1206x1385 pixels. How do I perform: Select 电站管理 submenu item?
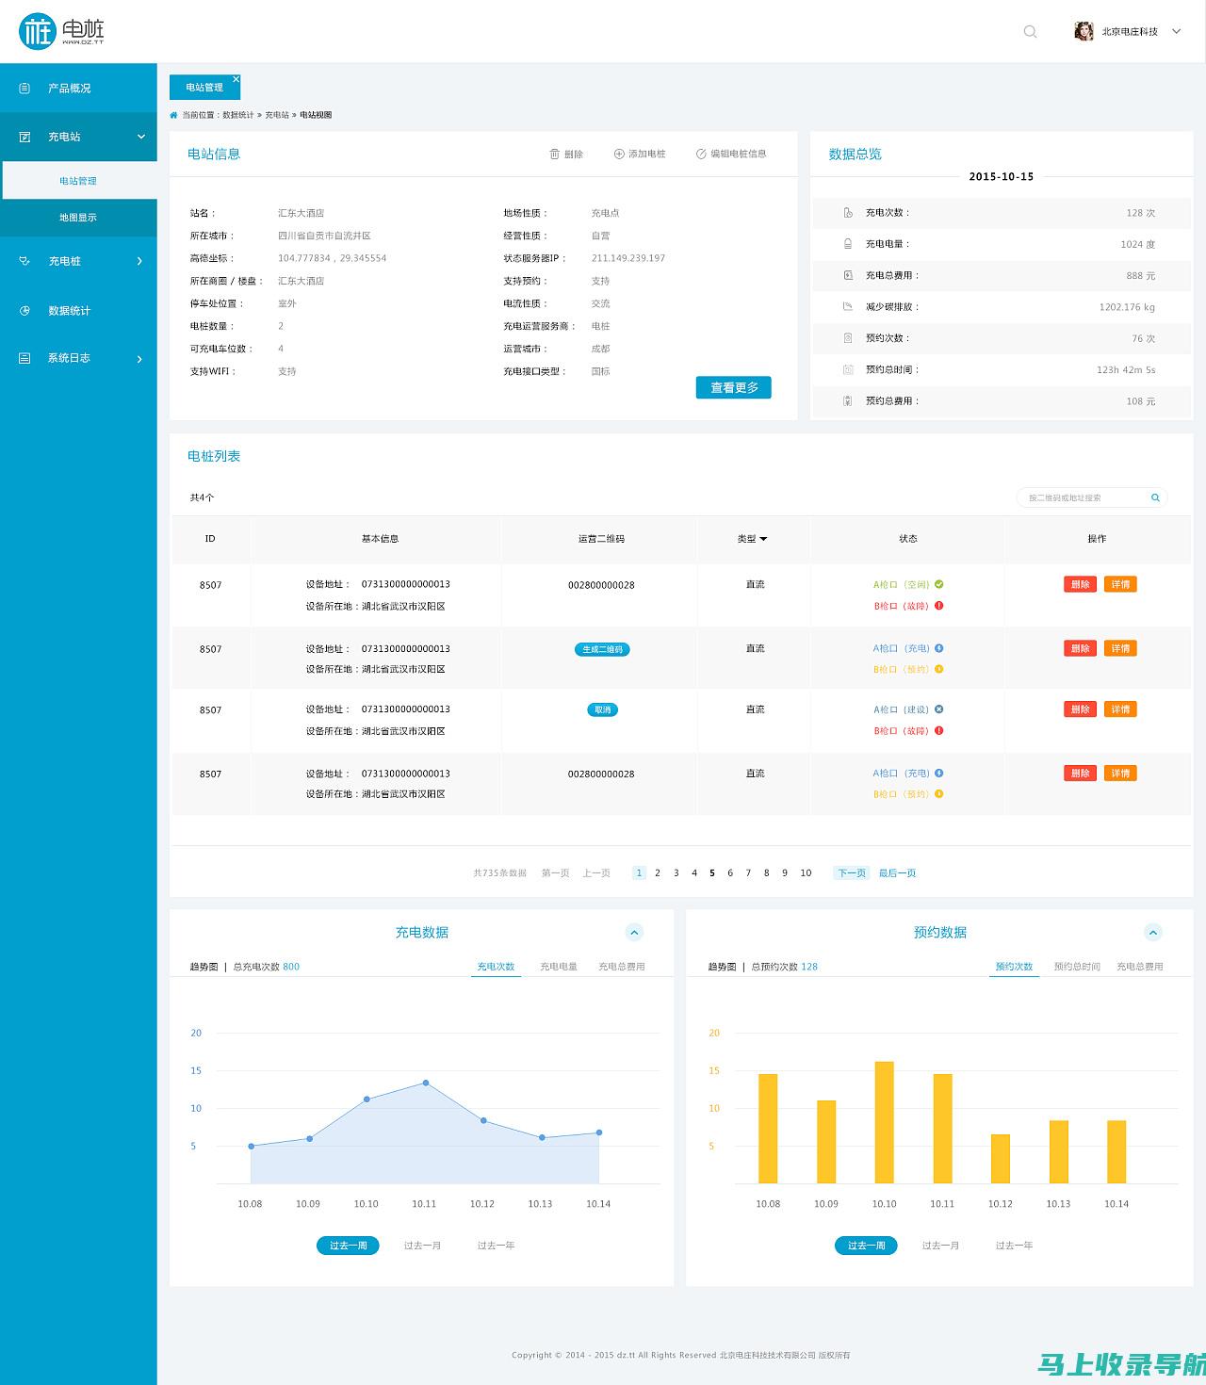[x=78, y=180]
